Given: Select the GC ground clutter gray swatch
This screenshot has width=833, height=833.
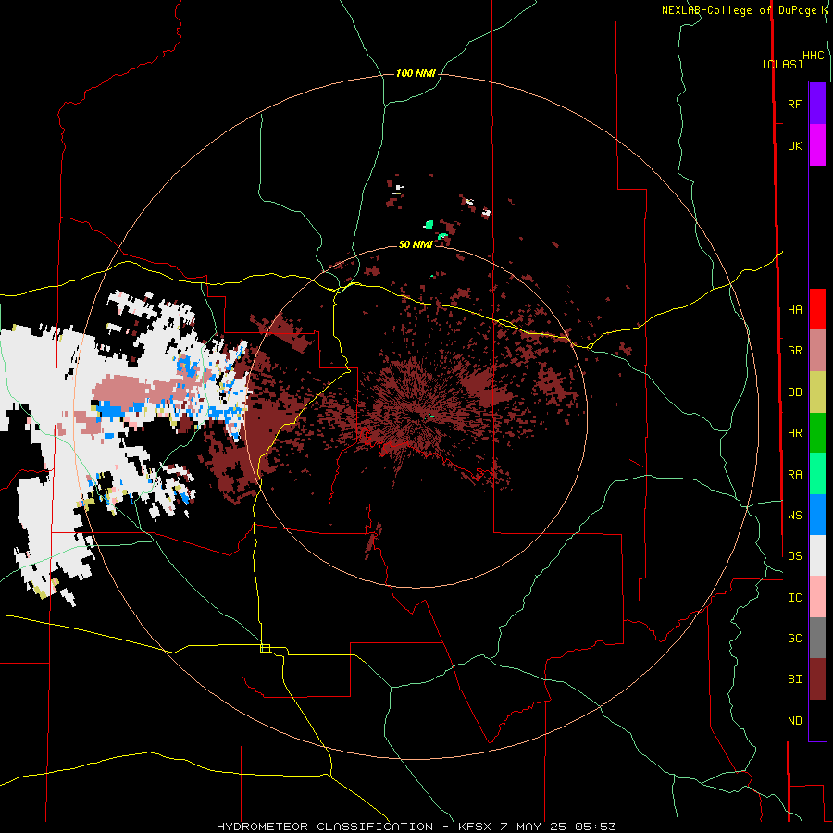Looking at the screenshot, I should coord(817,638).
